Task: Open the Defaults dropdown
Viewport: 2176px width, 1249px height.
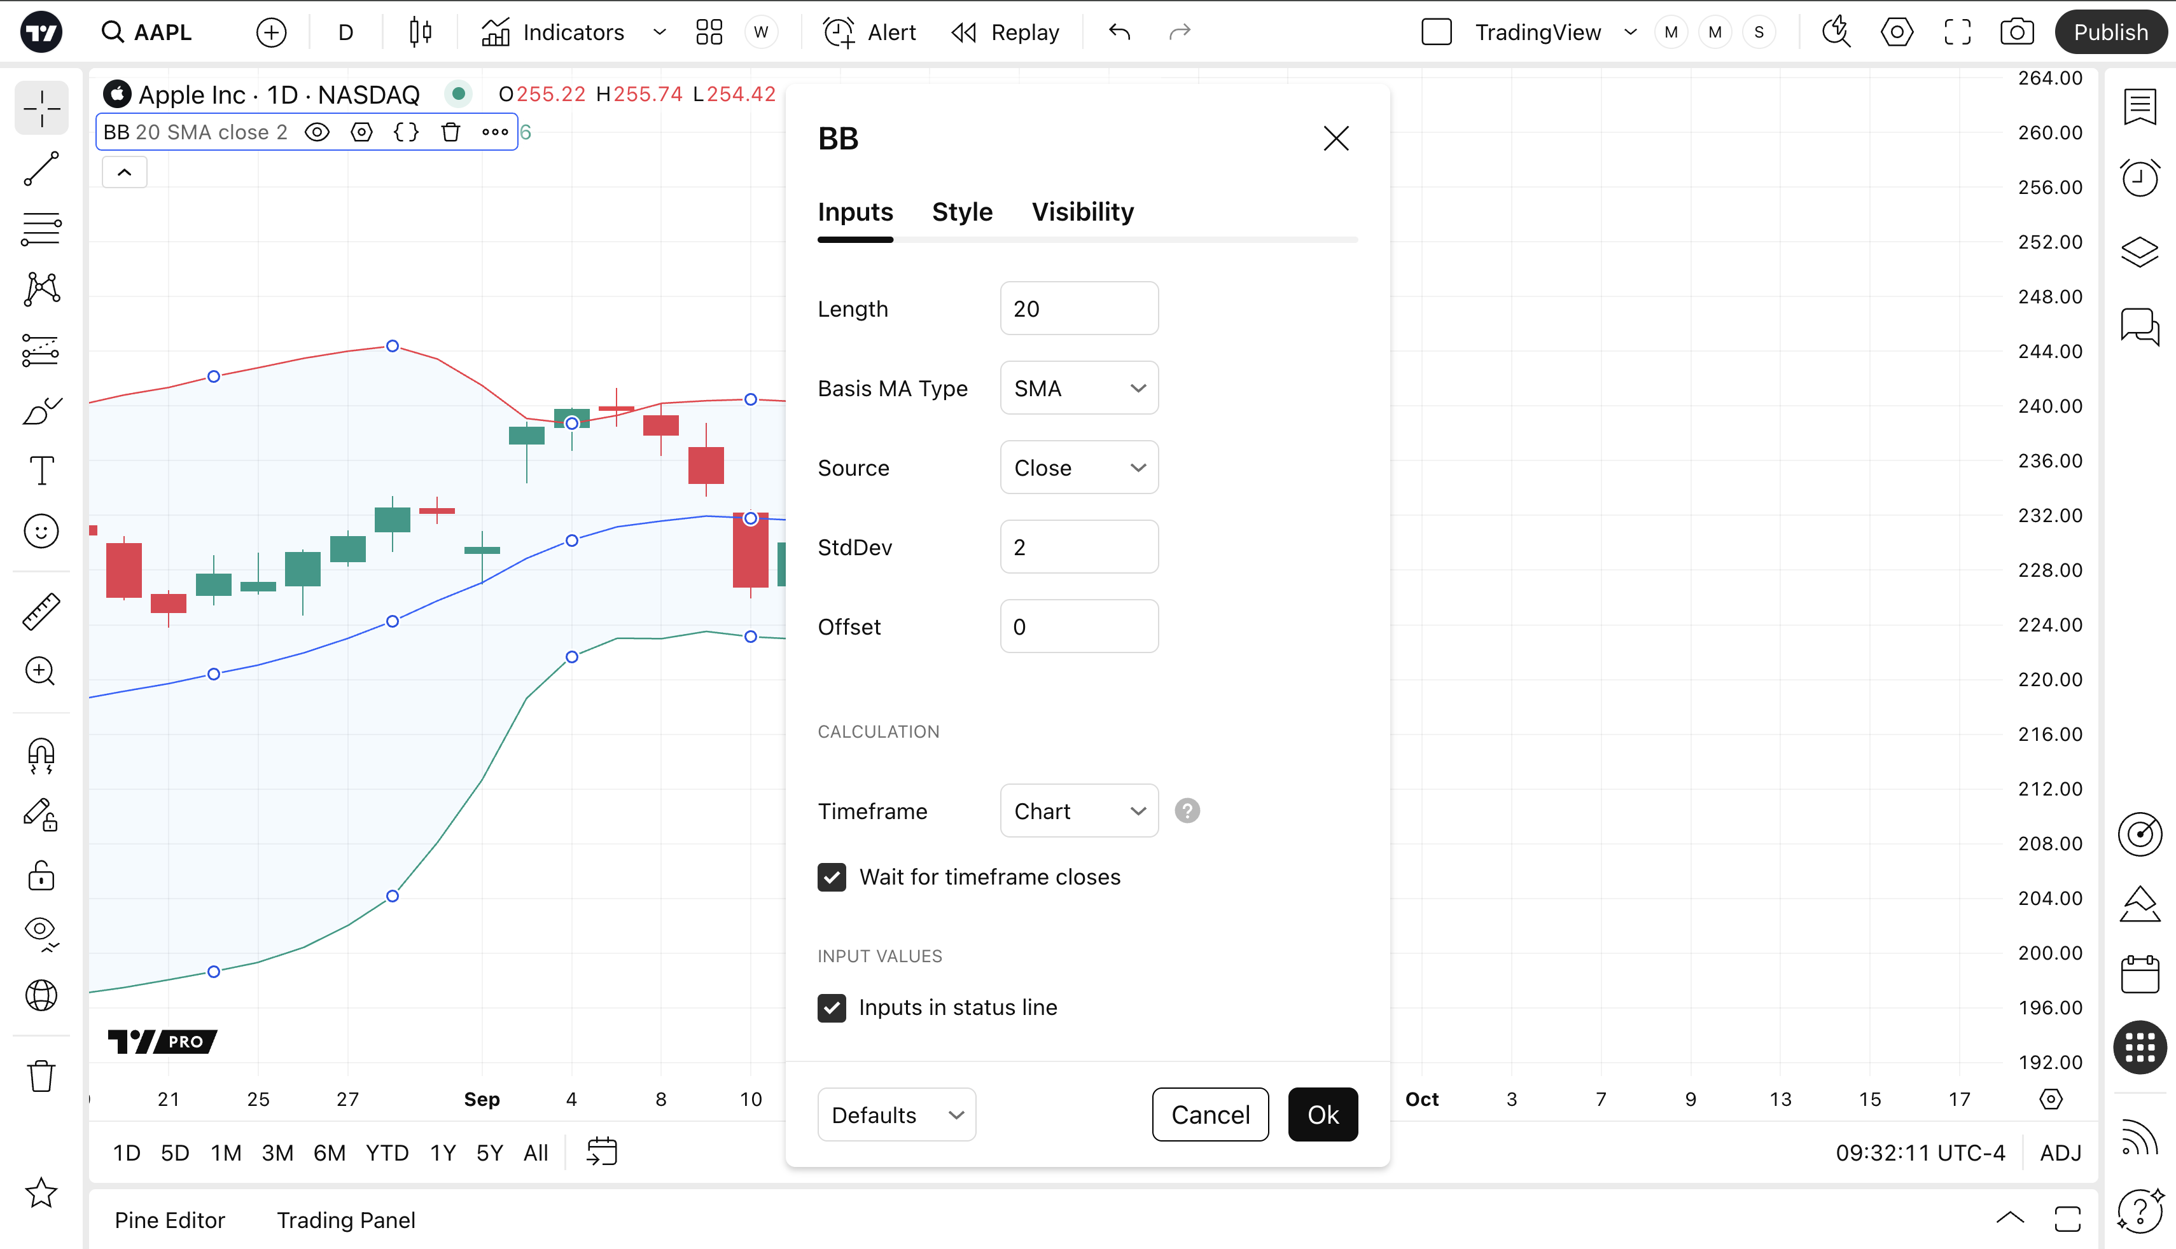Action: click(x=896, y=1114)
